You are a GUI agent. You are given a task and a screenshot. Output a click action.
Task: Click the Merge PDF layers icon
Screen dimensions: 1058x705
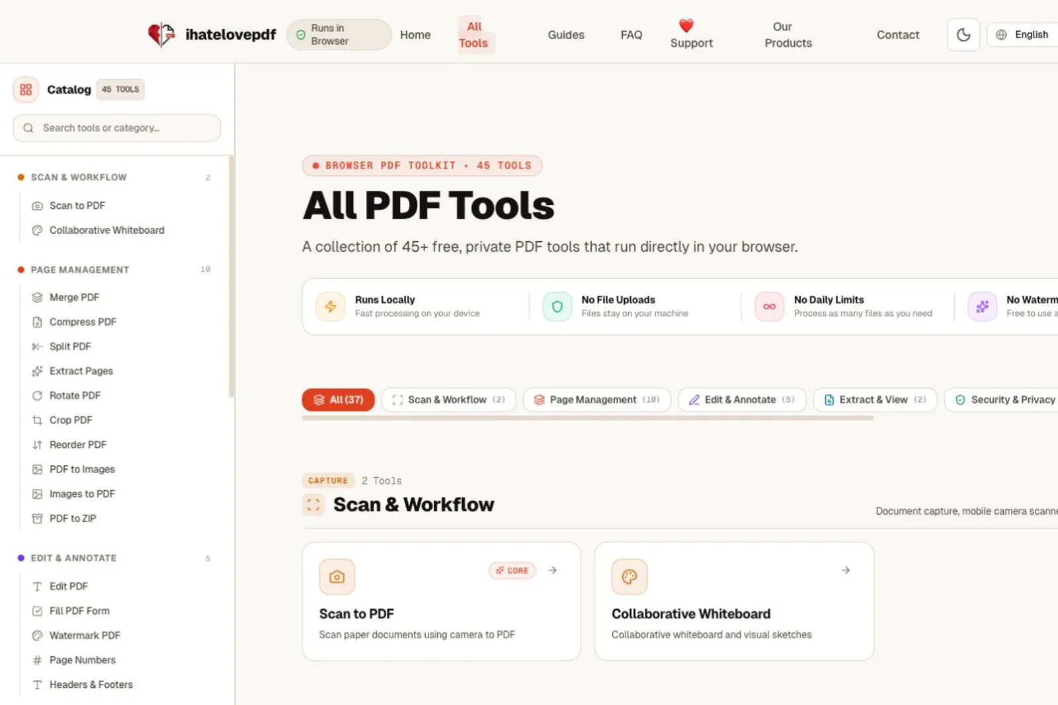(x=37, y=297)
